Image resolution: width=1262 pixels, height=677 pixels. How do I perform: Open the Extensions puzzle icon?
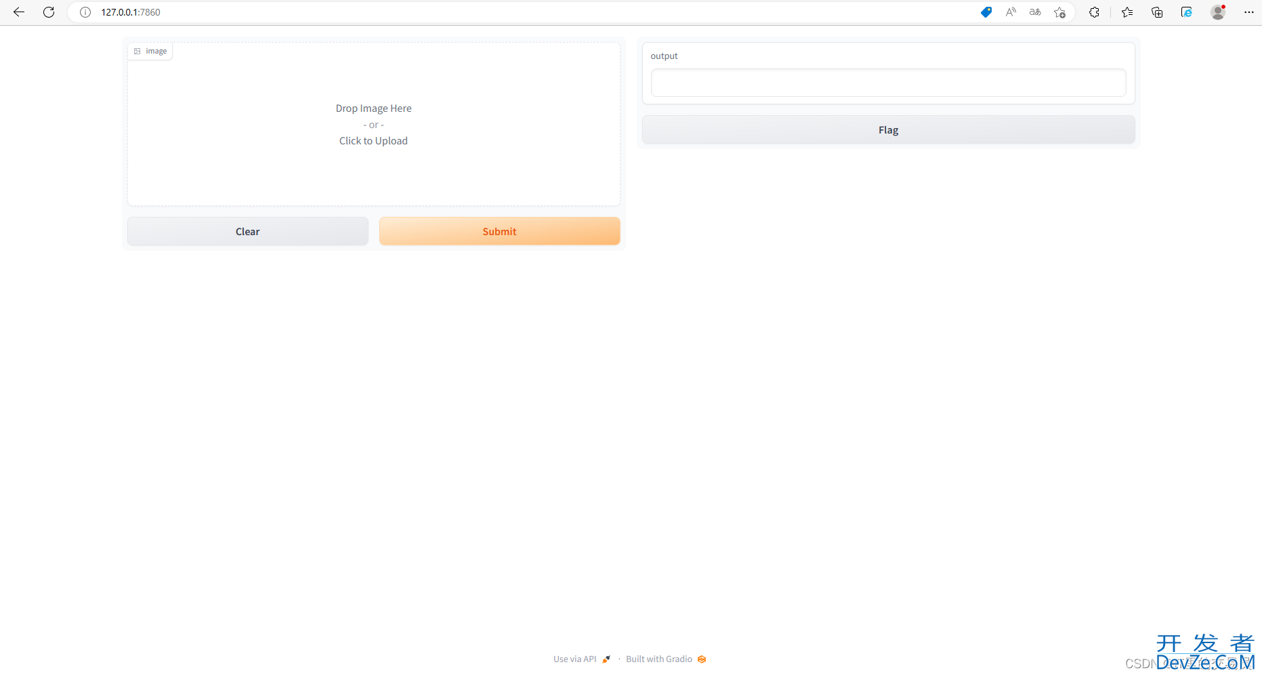point(1094,12)
